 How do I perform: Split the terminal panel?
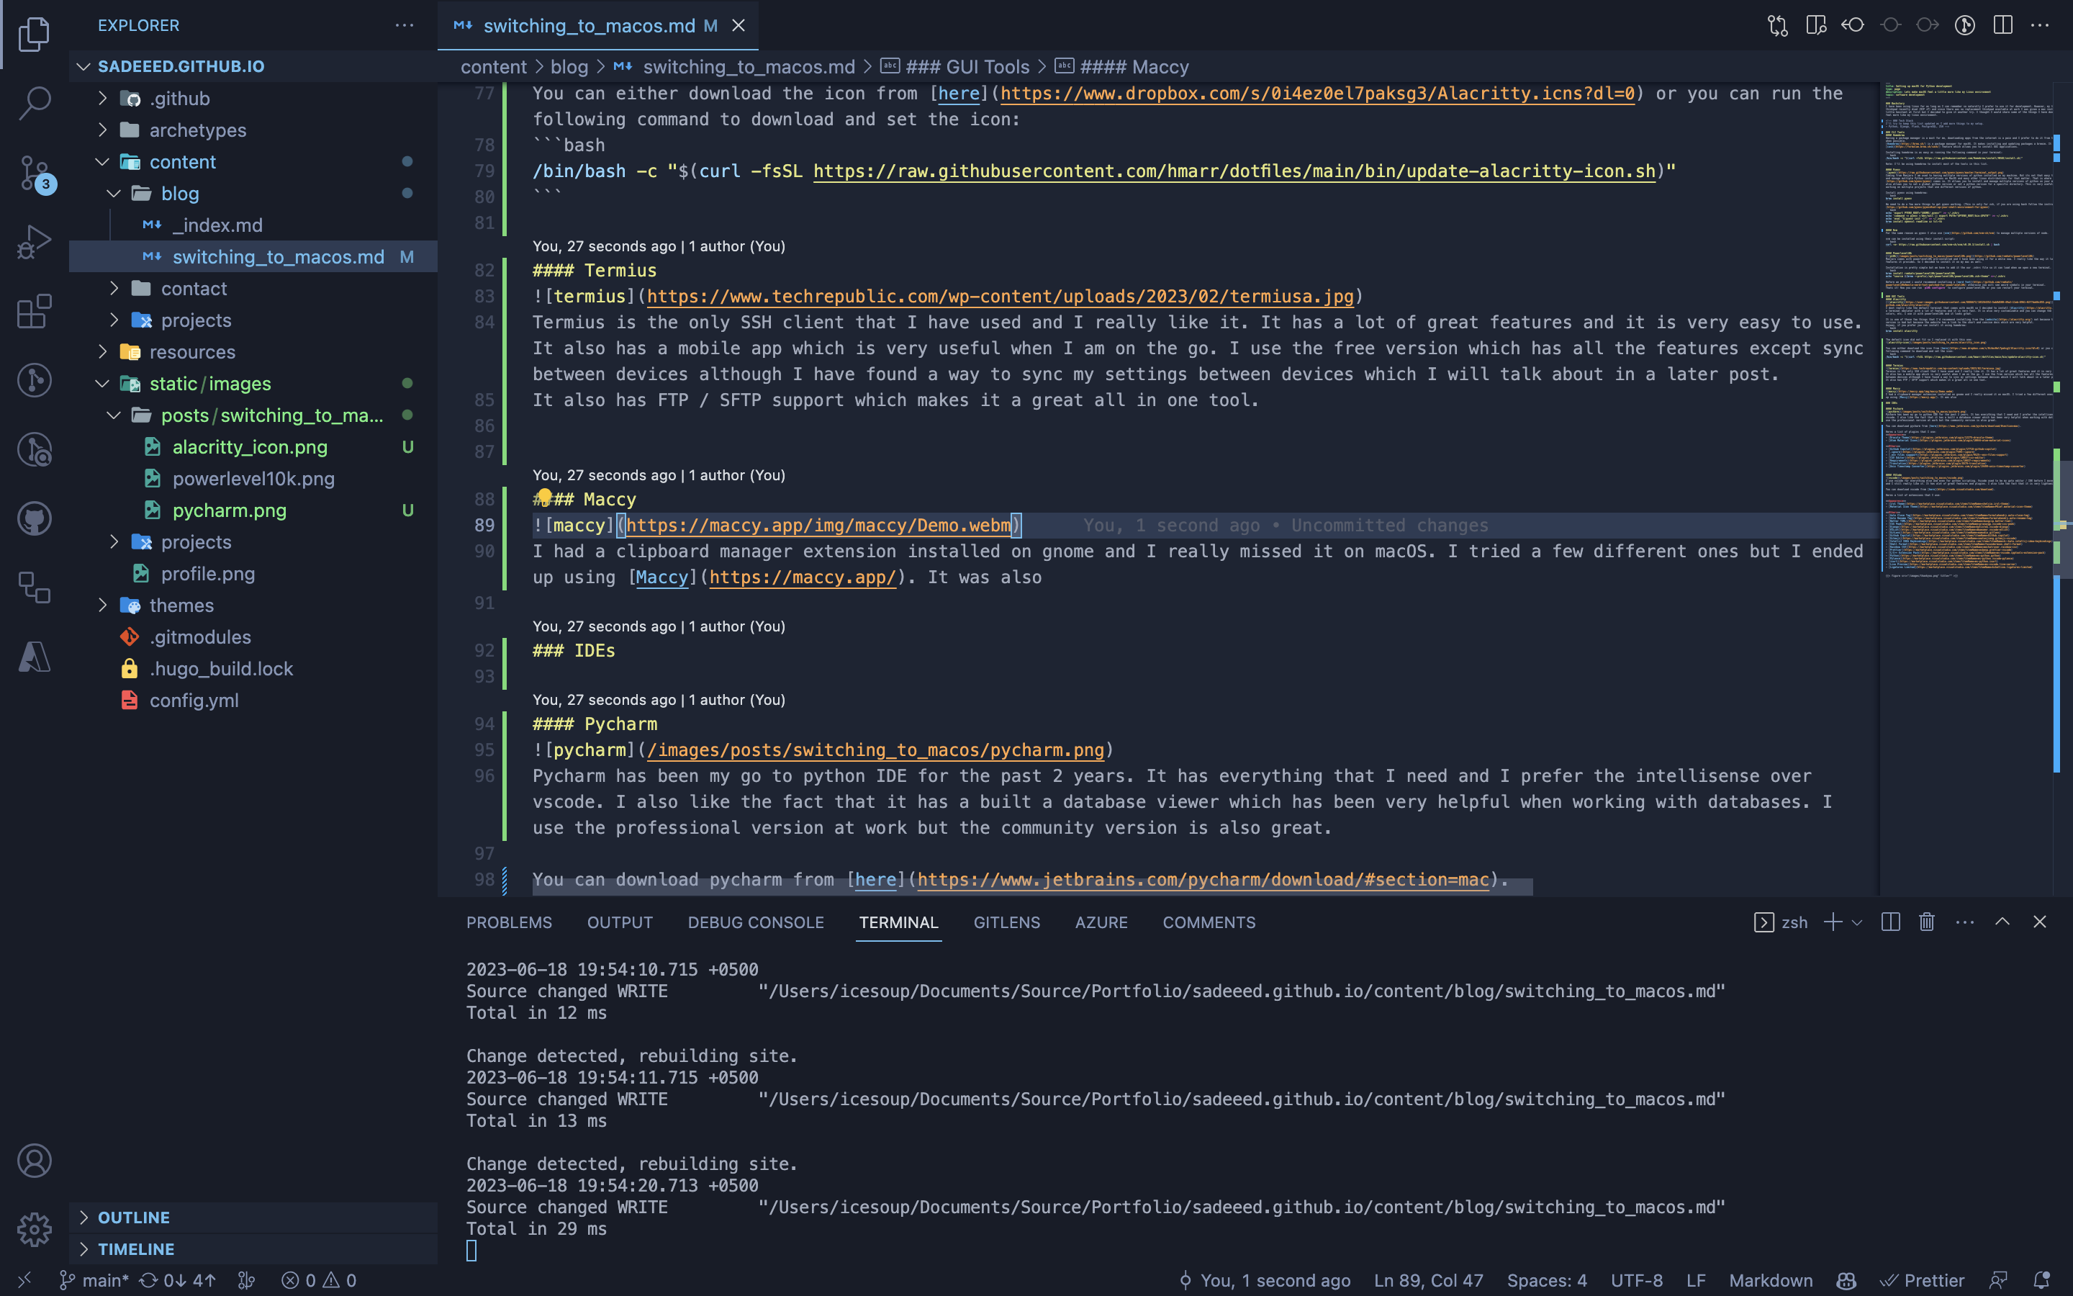(1891, 922)
